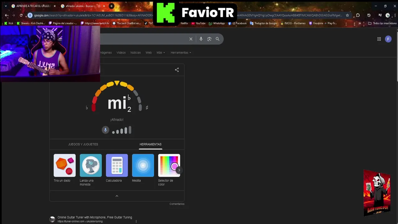Start voice search with microphone icon
The height and width of the screenshot is (224, 398).
point(201,39)
